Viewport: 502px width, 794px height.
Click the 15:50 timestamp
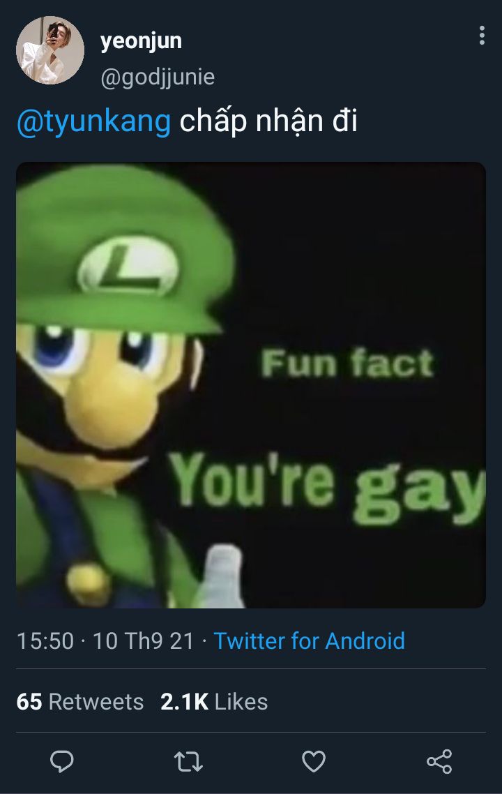45,641
